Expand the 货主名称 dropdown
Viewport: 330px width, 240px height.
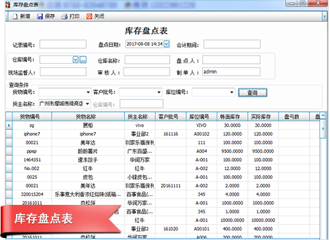coord(87,103)
